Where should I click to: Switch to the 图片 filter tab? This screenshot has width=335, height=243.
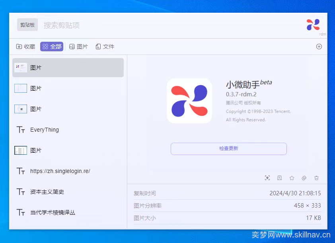coord(79,47)
